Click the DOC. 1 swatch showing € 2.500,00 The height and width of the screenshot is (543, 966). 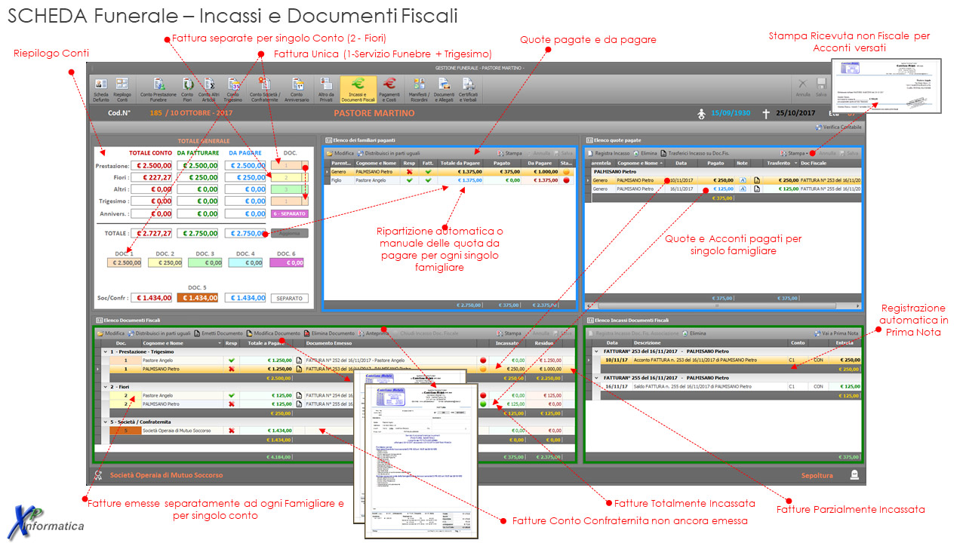point(125,262)
